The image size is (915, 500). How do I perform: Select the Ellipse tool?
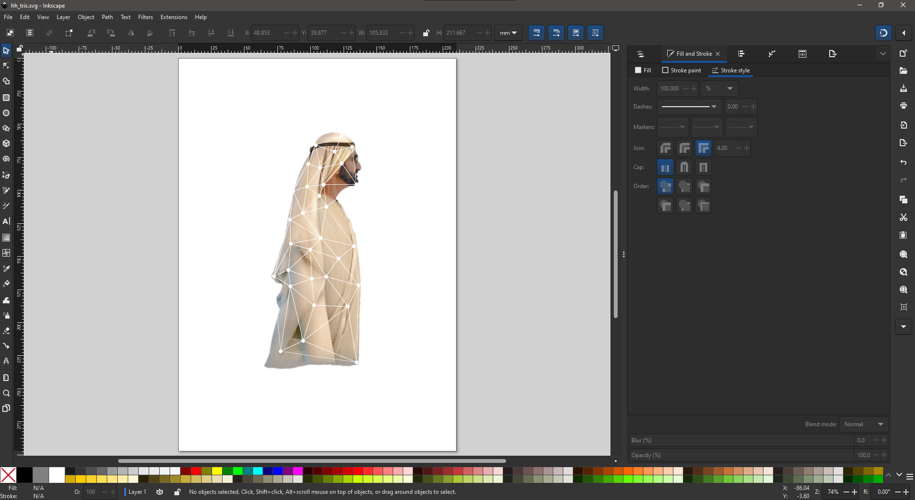click(6, 113)
